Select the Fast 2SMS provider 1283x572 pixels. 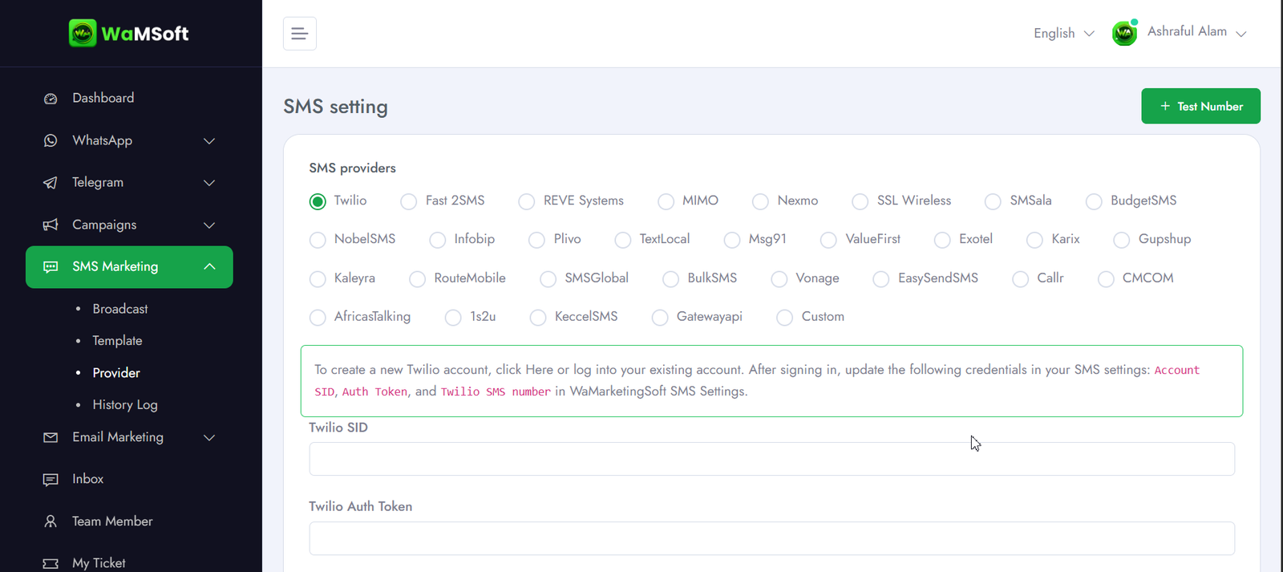[x=409, y=201]
